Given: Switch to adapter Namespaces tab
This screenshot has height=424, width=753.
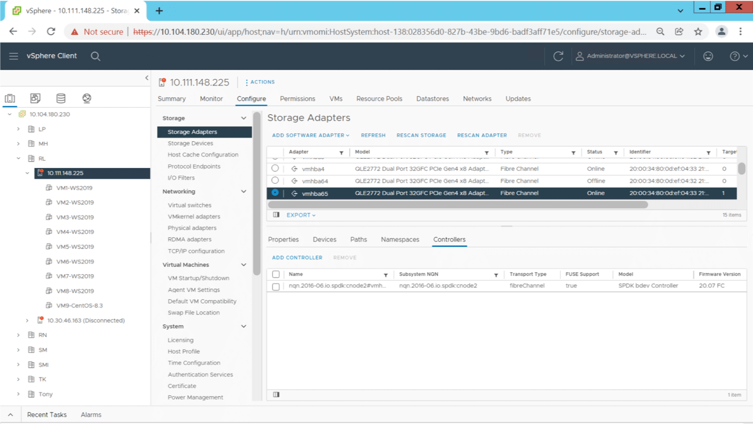Looking at the screenshot, I should point(400,239).
